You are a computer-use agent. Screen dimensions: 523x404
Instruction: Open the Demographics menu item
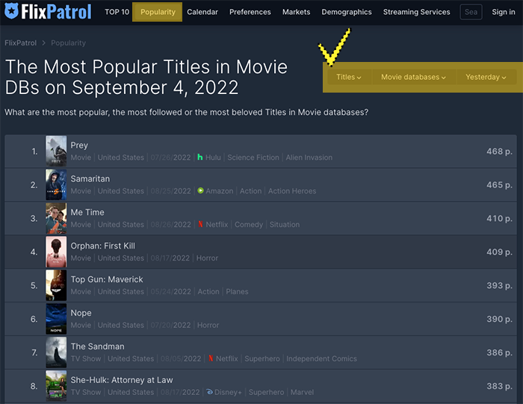tap(346, 12)
